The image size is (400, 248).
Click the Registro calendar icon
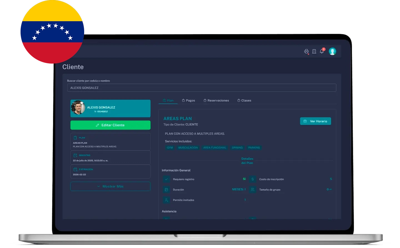pyautogui.click(x=75, y=155)
